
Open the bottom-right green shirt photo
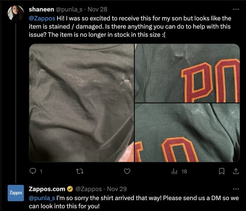click(x=187, y=133)
